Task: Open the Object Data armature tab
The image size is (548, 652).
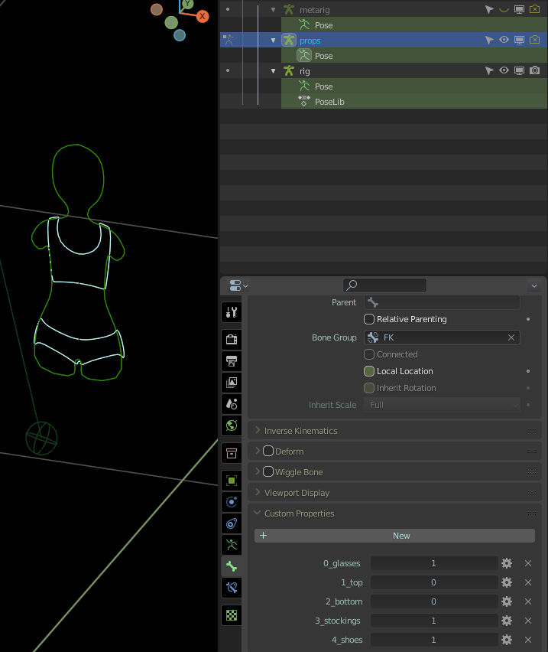Action: tap(232, 545)
